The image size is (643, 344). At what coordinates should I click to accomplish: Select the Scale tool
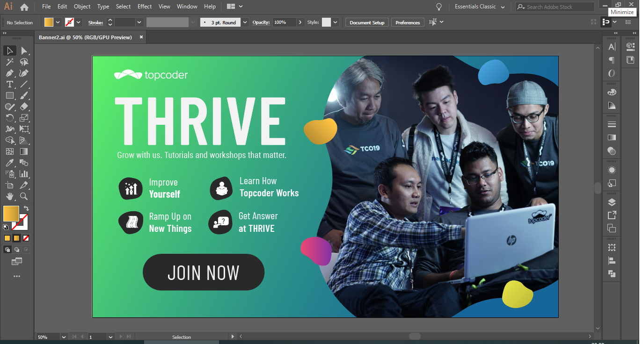point(24,118)
